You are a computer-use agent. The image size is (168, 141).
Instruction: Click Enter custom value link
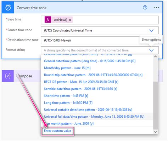(58, 131)
